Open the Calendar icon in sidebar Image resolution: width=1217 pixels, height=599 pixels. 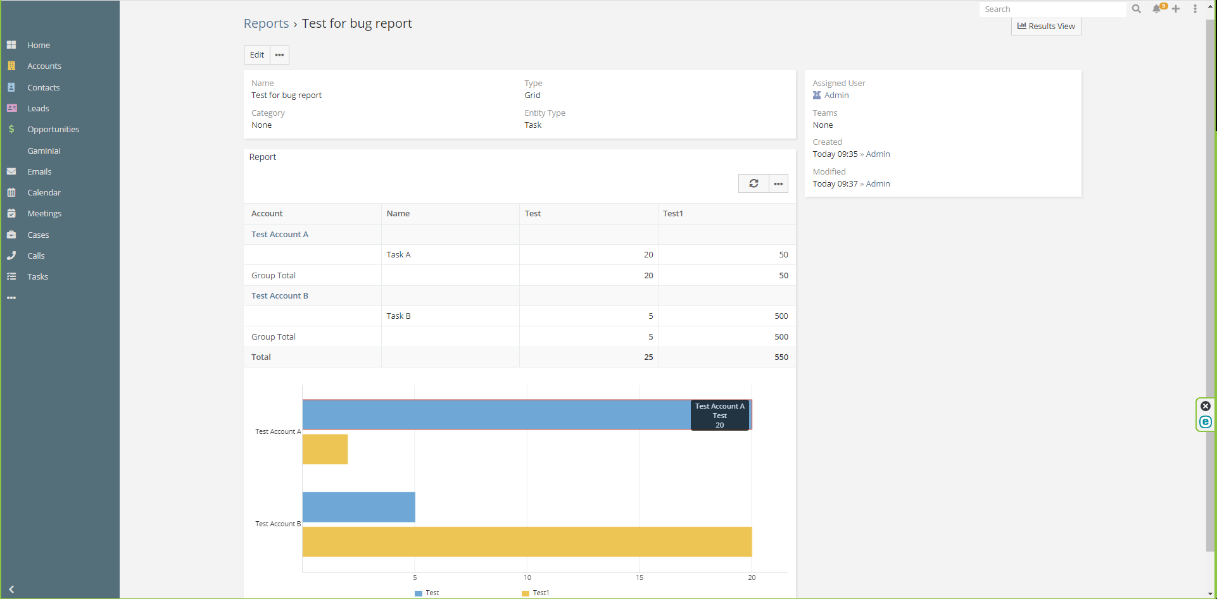[x=11, y=192]
